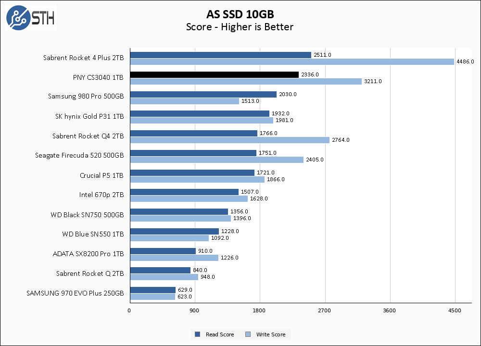This screenshot has height=346, width=481.
Task: Click the value '623.0'
Action: click(184, 297)
